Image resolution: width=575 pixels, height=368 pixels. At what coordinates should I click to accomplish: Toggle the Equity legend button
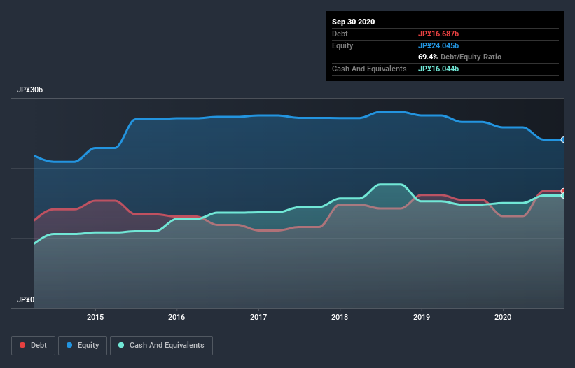[83, 346]
